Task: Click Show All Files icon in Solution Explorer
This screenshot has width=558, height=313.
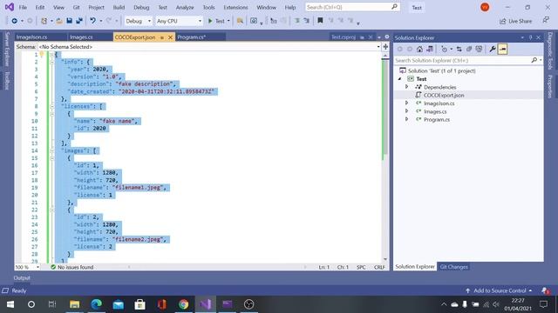Action: 479,50
